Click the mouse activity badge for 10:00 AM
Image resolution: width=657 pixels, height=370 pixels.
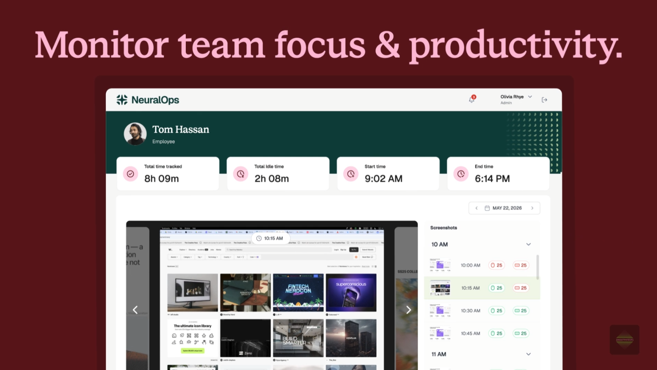497,265
